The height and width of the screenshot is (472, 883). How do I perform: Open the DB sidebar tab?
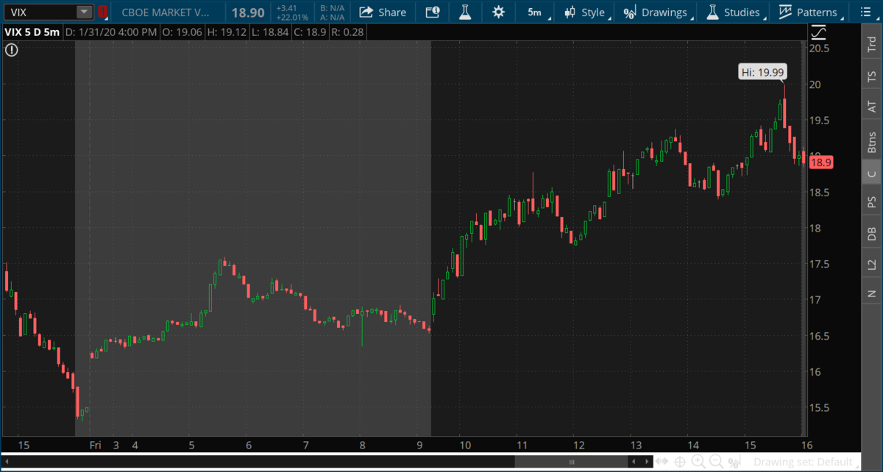coord(871,233)
